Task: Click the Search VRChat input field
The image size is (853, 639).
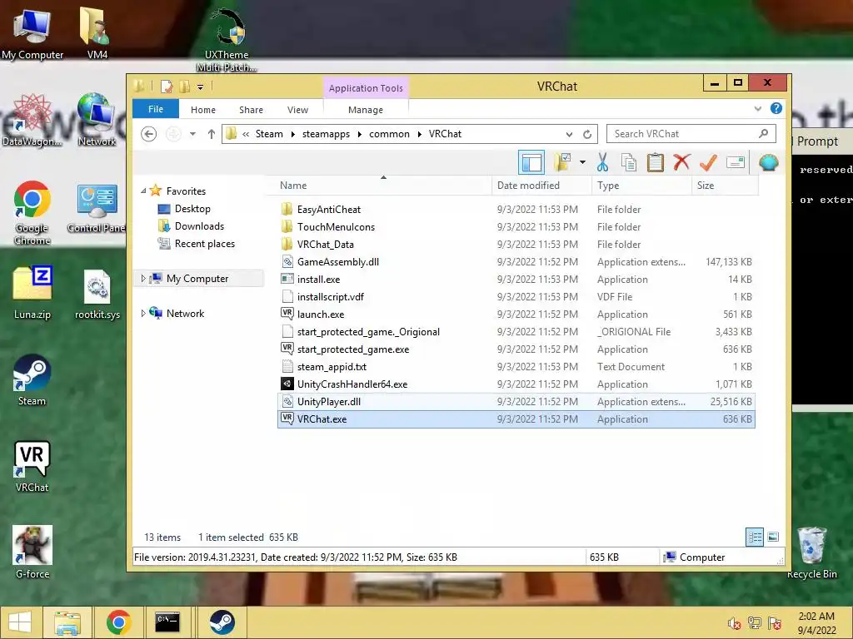Action: click(x=683, y=134)
